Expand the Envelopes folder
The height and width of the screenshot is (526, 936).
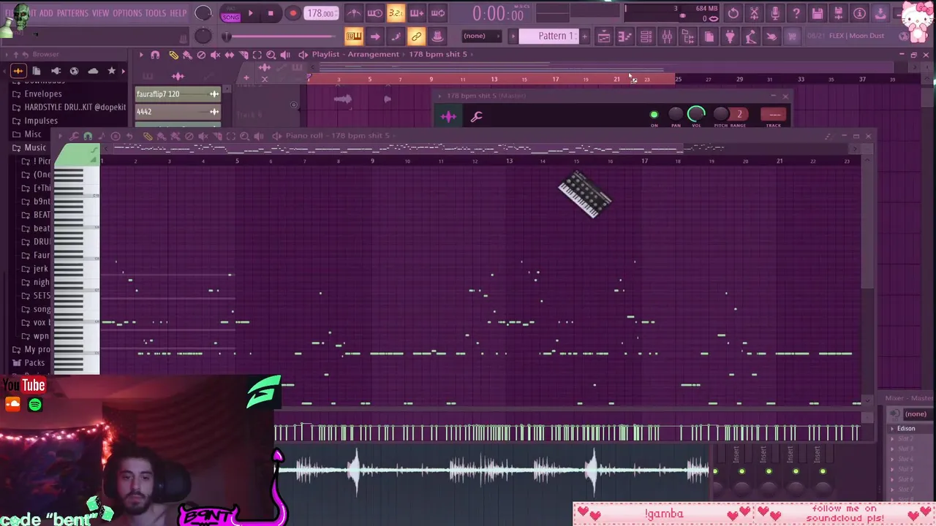point(42,94)
